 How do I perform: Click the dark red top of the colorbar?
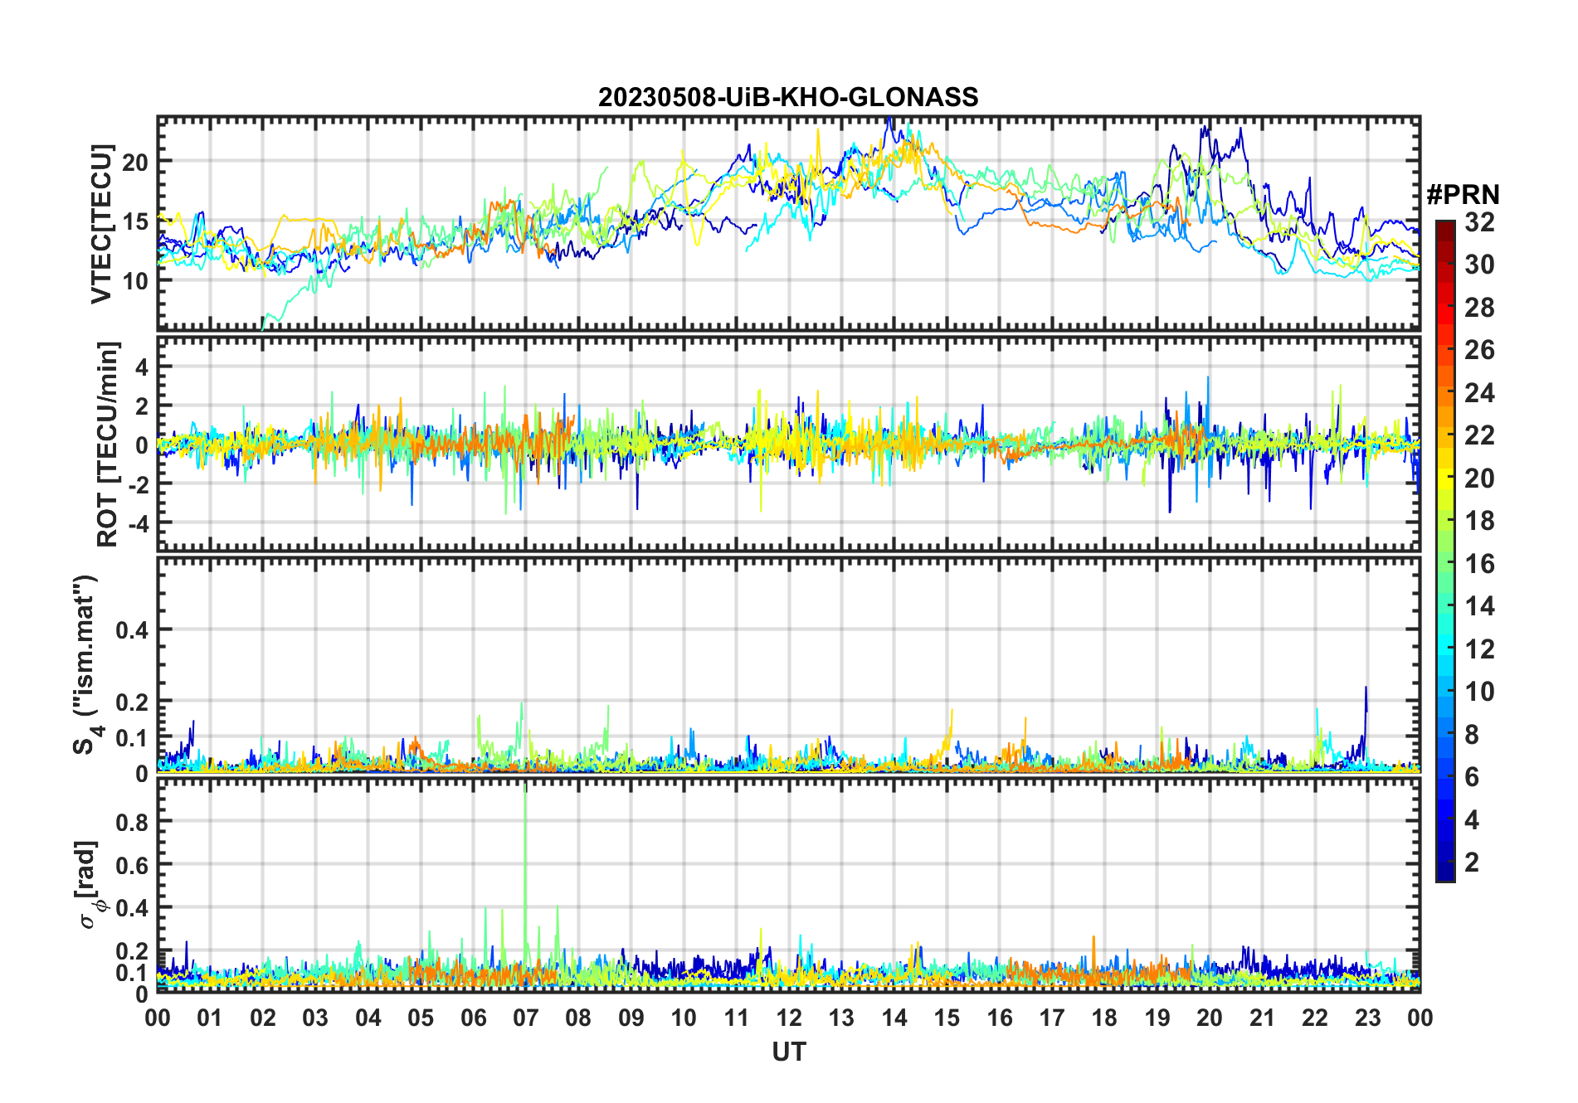[1444, 226]
